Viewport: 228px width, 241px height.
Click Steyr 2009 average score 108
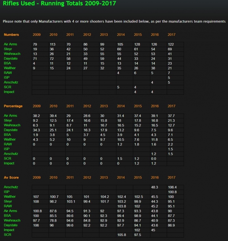tap(36, 202)
